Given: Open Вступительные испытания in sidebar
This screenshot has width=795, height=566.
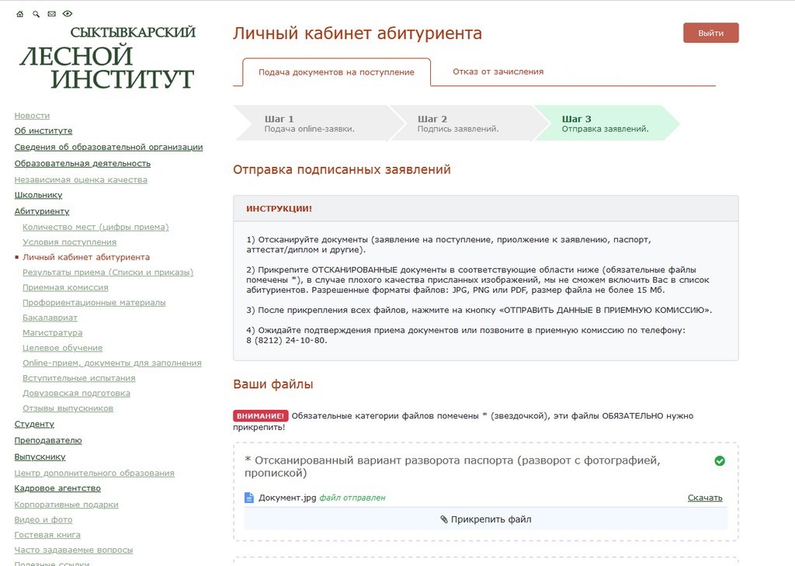Looking at the screenshot, I should coord(78,378).
